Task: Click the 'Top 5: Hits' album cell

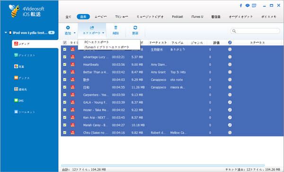Action: (x=178, y=72)
